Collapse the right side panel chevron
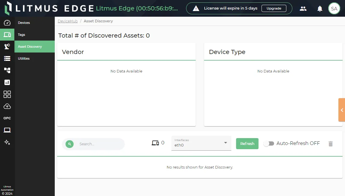This screenshot has width=345, height=196. coord(342,110)
